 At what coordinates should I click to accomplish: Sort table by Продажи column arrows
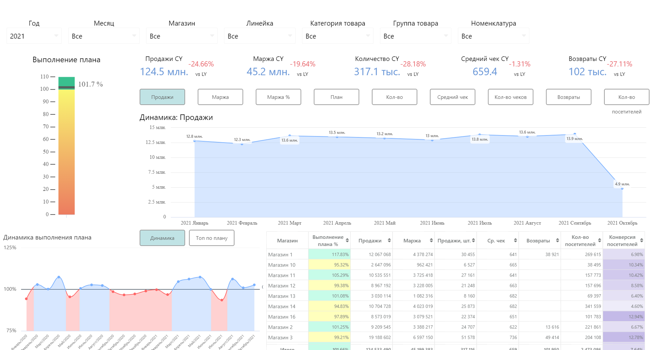click(x=389, y=240)
